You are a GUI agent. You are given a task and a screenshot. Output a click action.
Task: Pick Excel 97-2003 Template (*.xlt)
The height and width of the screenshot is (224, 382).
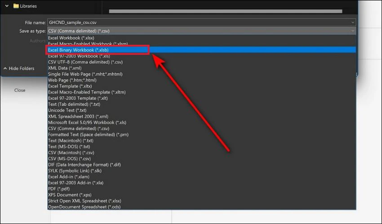(202, 98)
